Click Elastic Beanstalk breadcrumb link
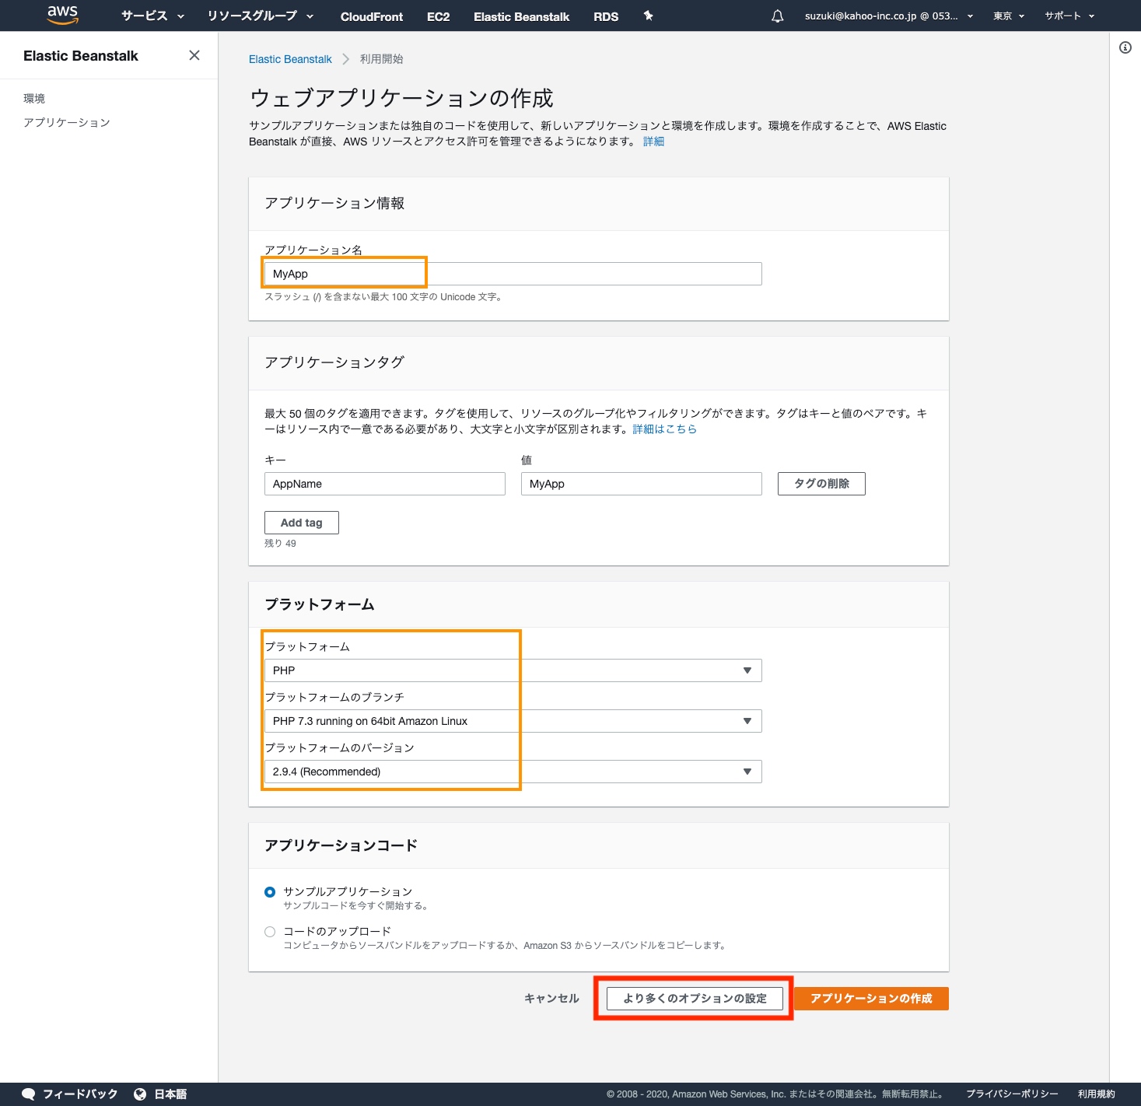The image size is (1141, 1106). click(290, 59)
